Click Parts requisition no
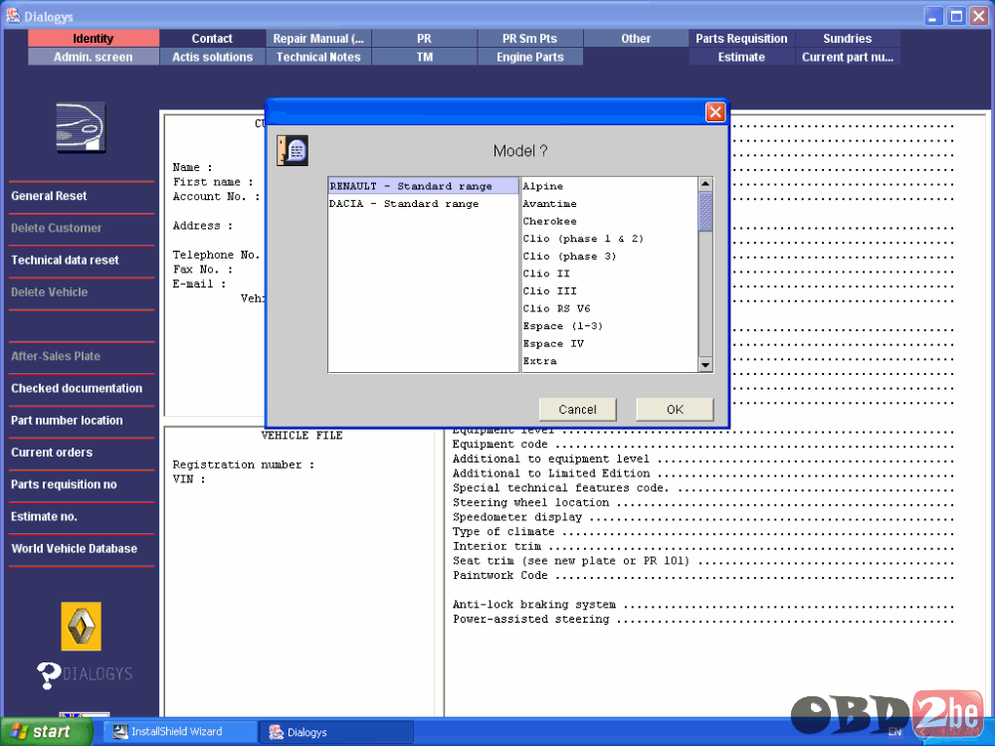995x746 pixels. (x=64, y=484)
